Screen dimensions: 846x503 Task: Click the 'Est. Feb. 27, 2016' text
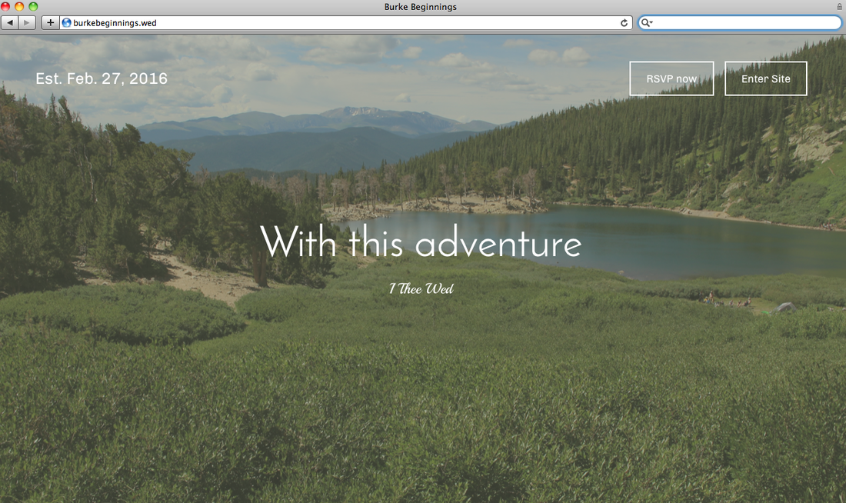pos(102,78)
